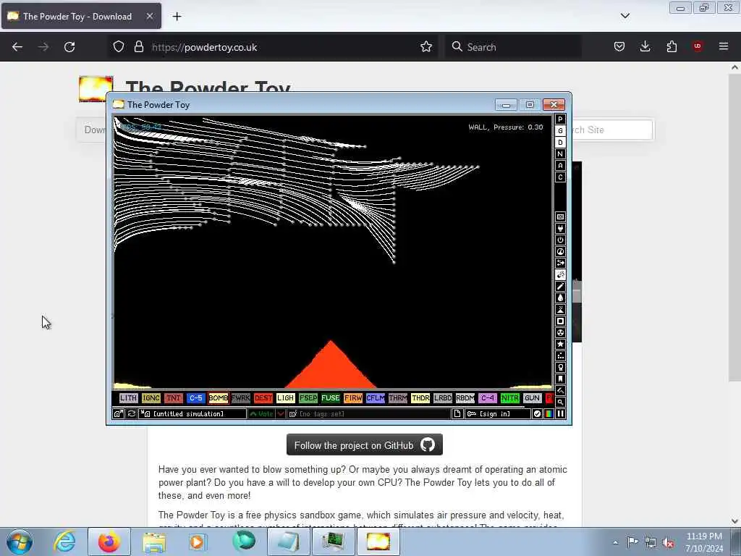Select The Powder Toy - Download tab
741x556 pixels.
point(81,16)
